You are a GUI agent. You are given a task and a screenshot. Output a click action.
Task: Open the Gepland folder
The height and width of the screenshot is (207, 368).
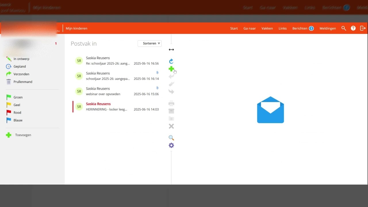point(20,66)
